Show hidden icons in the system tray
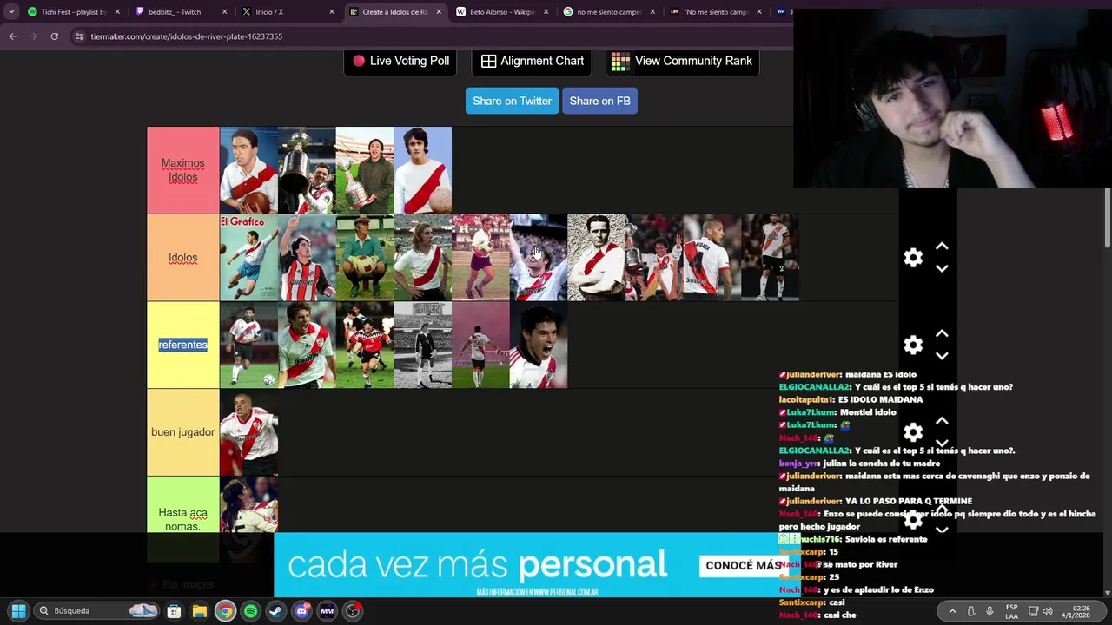Image resolution: width=1112 pixels, height=625 pixels. pyautogui.click(x=952, y=611)
